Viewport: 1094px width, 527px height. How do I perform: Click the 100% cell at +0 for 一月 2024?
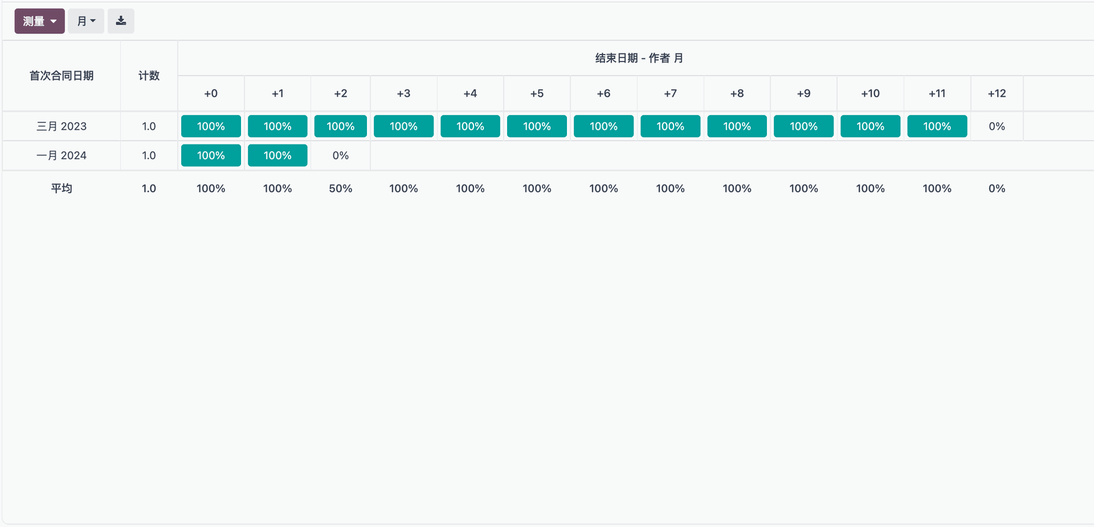[x=211, y=155]
